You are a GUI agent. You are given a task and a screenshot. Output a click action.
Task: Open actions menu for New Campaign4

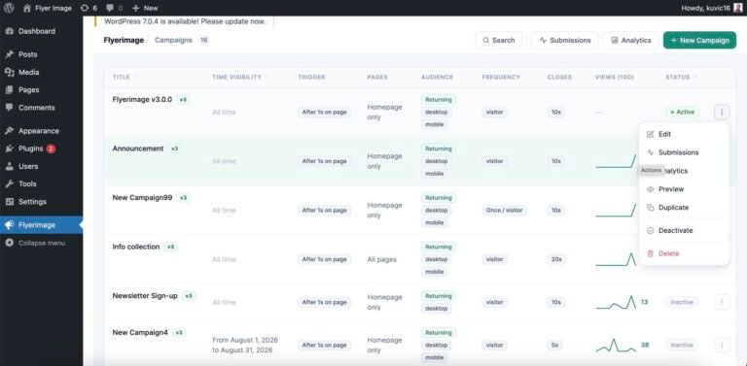[722, 345]
